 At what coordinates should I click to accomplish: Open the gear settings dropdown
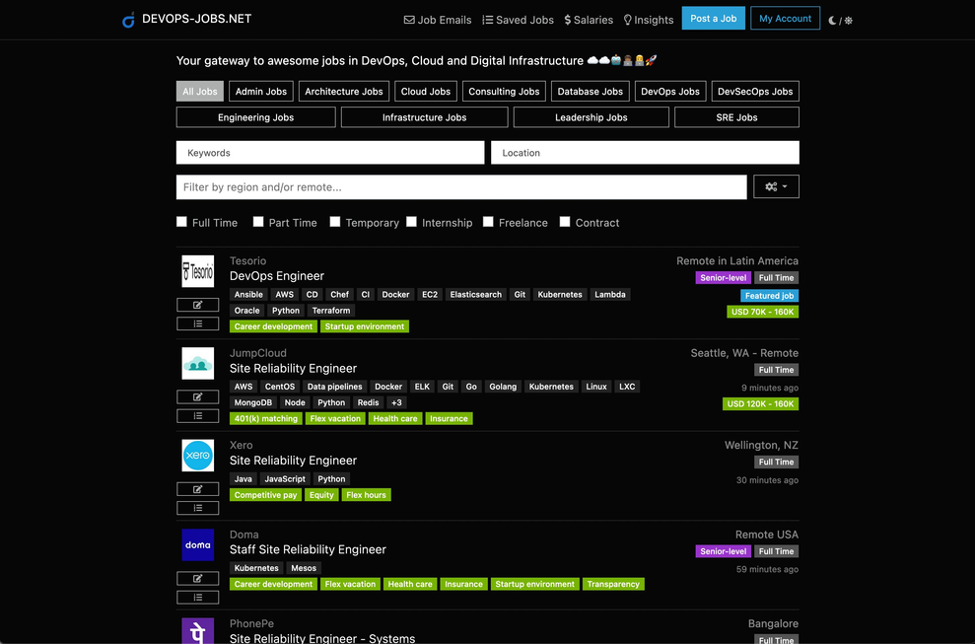(x=776, y=186)
